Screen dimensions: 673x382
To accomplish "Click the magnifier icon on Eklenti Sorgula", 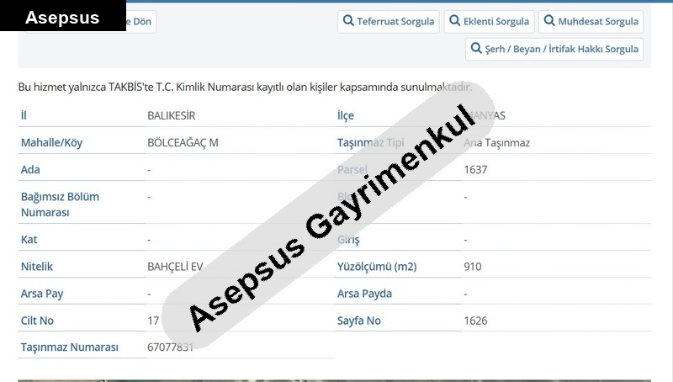I will pos(455,21).
